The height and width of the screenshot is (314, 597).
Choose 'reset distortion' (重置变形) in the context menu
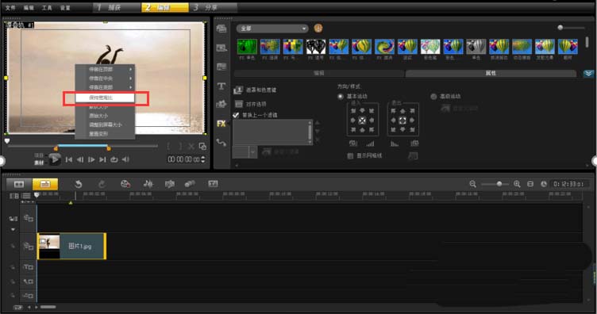pyautogui.click(x=98, y=134)
